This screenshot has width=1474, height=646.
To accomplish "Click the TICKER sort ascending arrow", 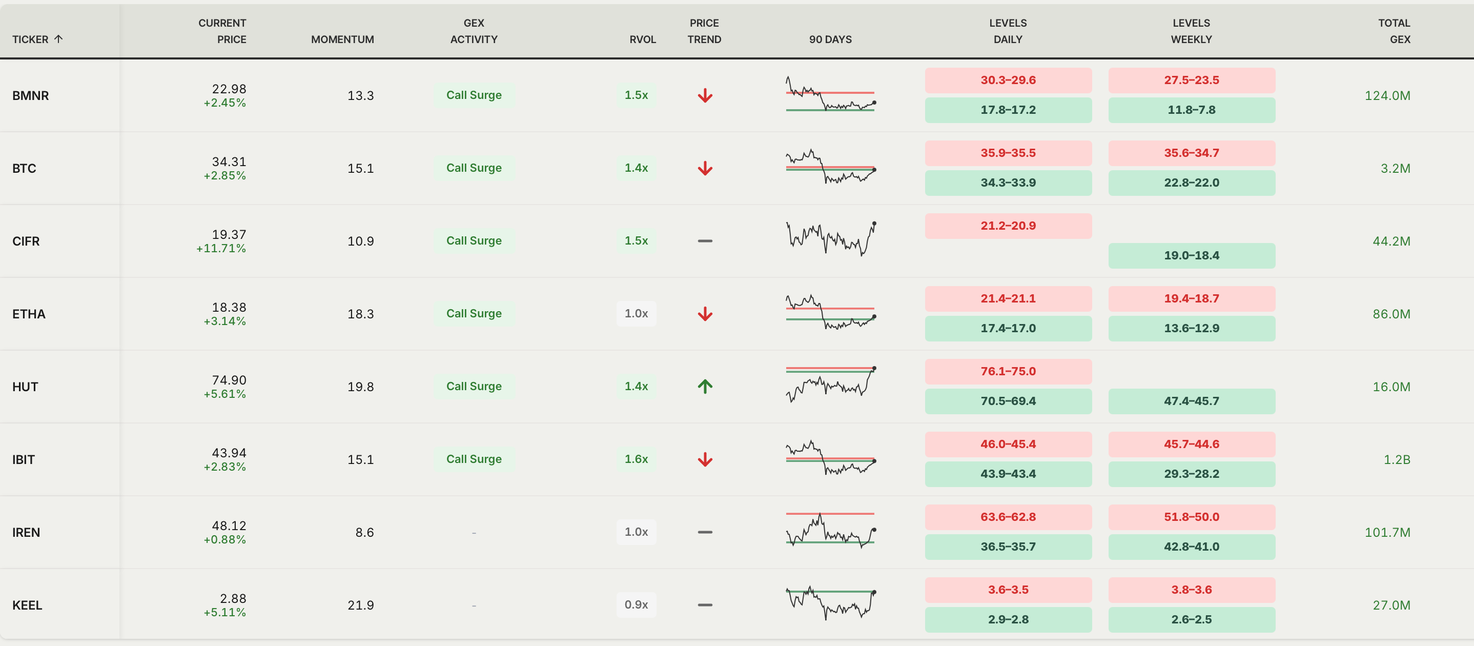I will [x=58, y=39].
